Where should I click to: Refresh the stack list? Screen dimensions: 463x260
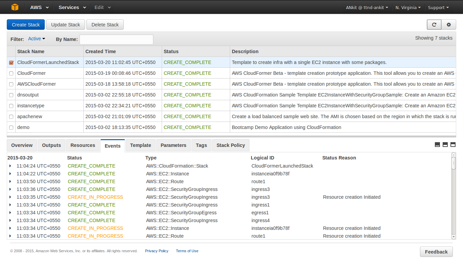coord(434,25)
